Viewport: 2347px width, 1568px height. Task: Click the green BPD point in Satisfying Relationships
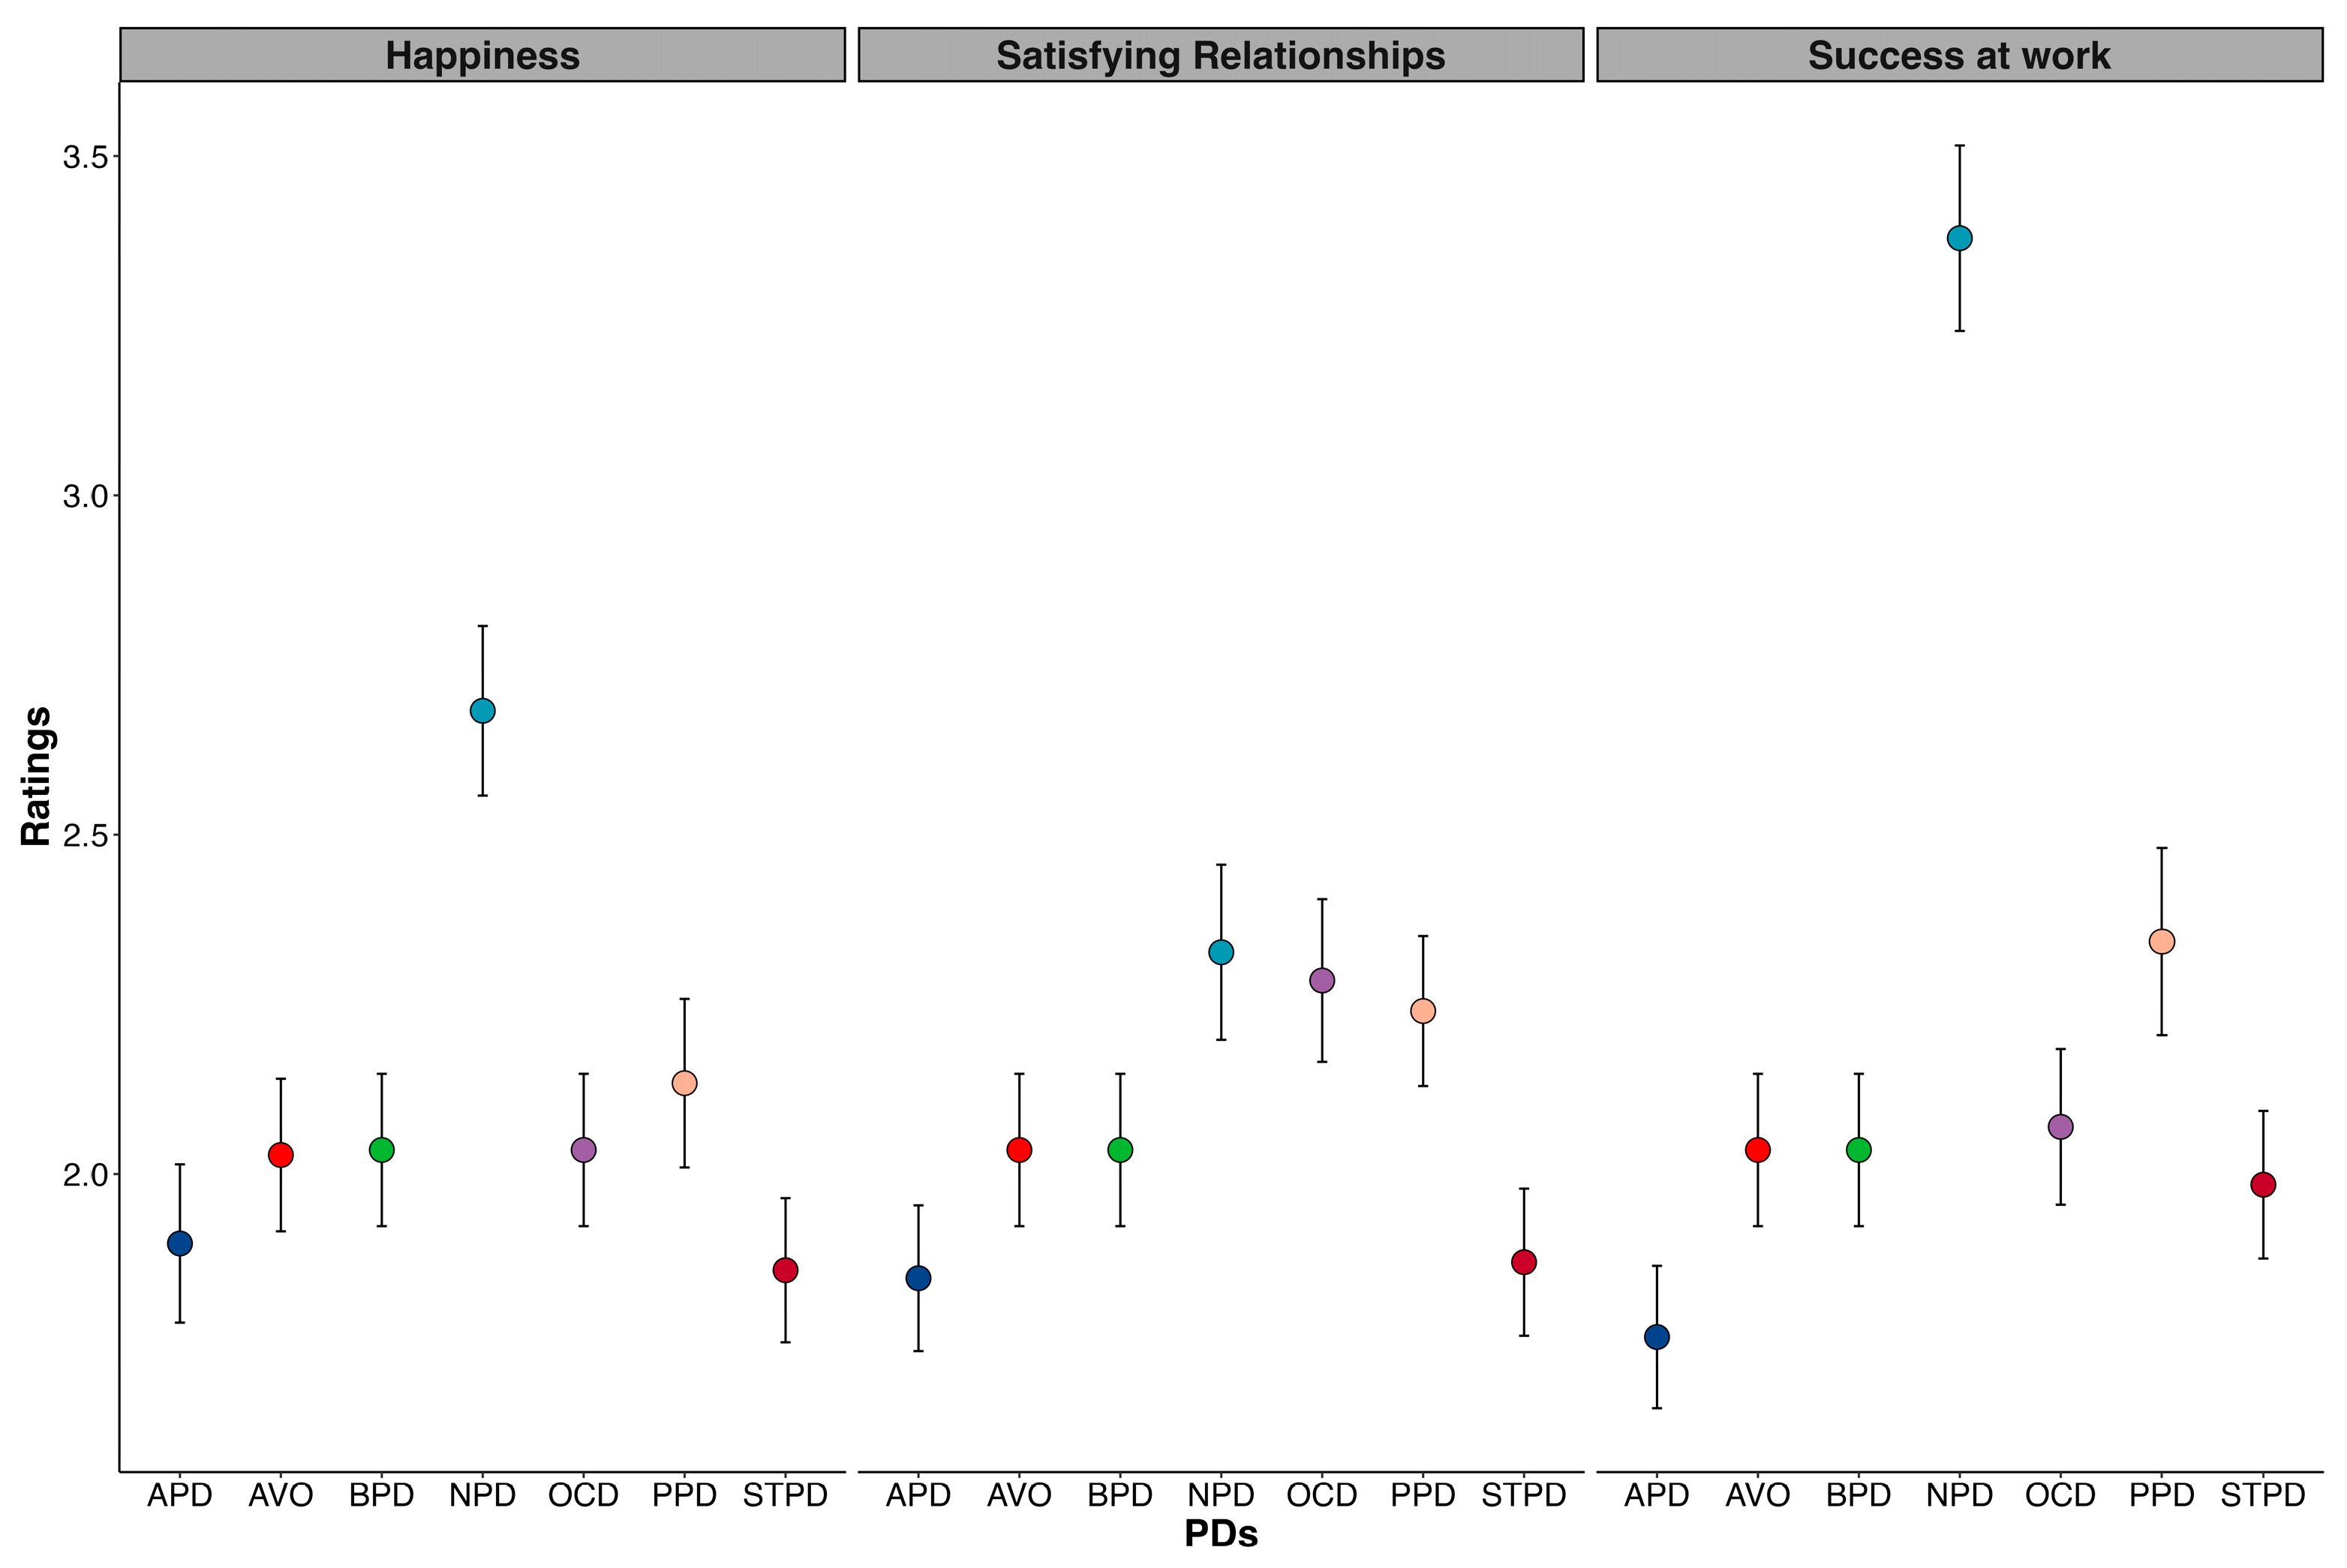click(x=1120, y=1150)
